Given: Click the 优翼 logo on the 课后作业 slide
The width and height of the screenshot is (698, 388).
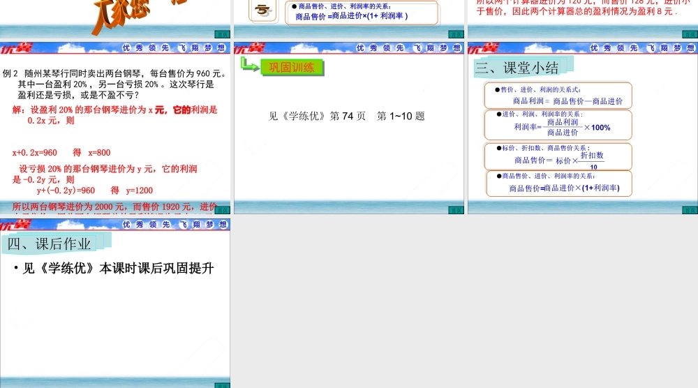Looking at the screenshot, I should click(x=15, y=224).
